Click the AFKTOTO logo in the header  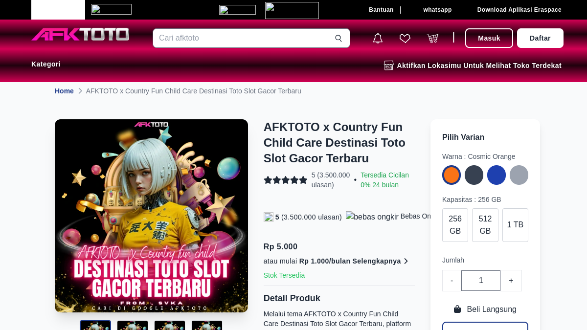point(81,34)
